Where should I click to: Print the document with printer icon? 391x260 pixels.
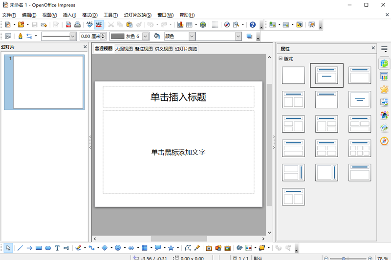tap(77, 24)
